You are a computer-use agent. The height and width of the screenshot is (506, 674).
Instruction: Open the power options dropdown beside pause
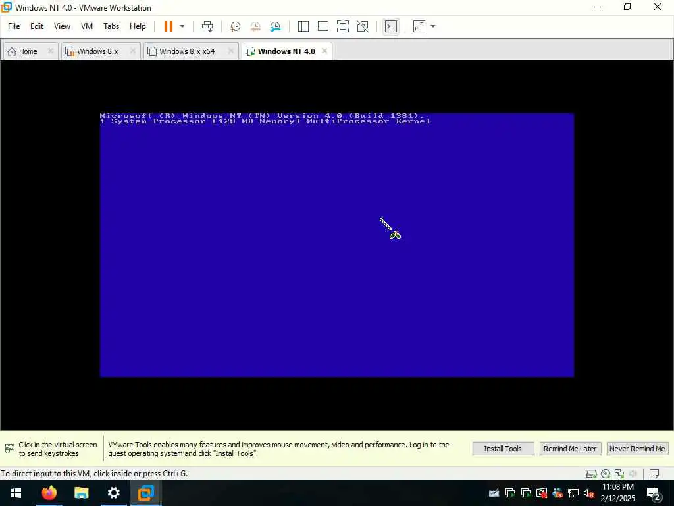tap(182, 26)
